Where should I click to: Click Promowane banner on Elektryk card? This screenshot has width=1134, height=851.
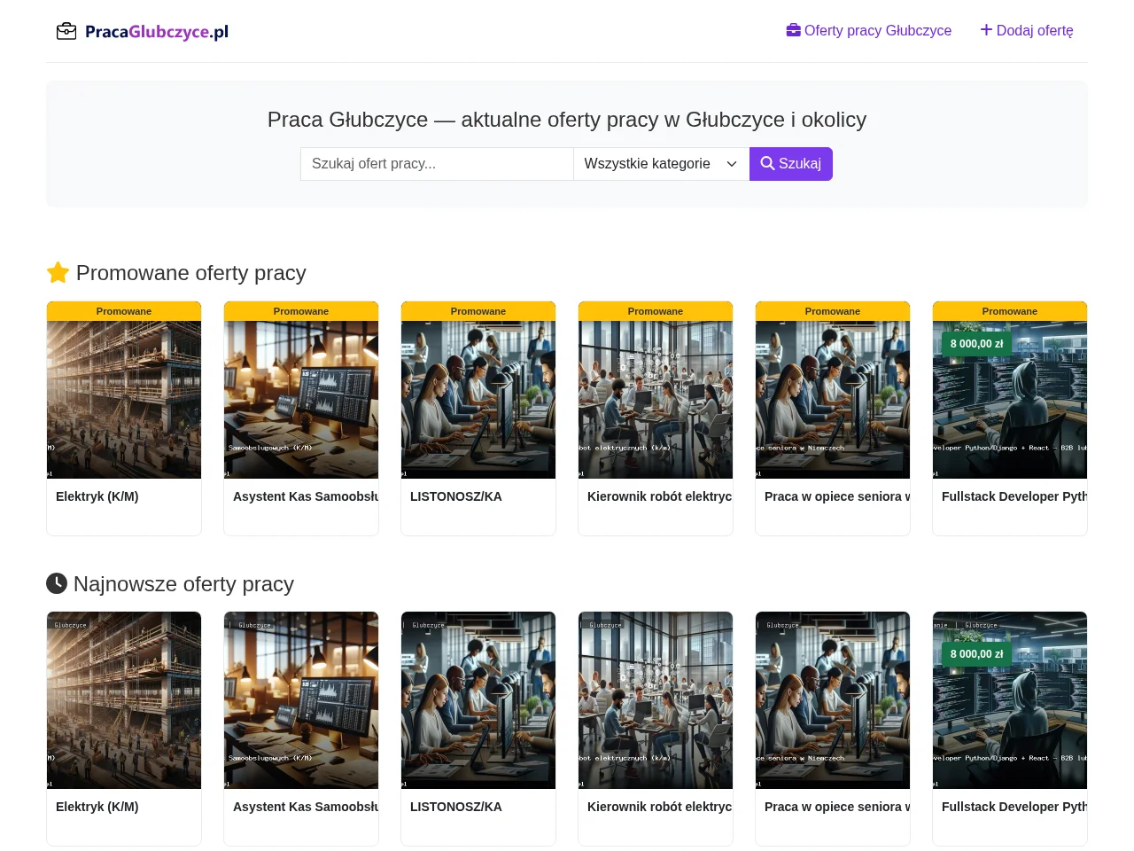tap(124, 311)
